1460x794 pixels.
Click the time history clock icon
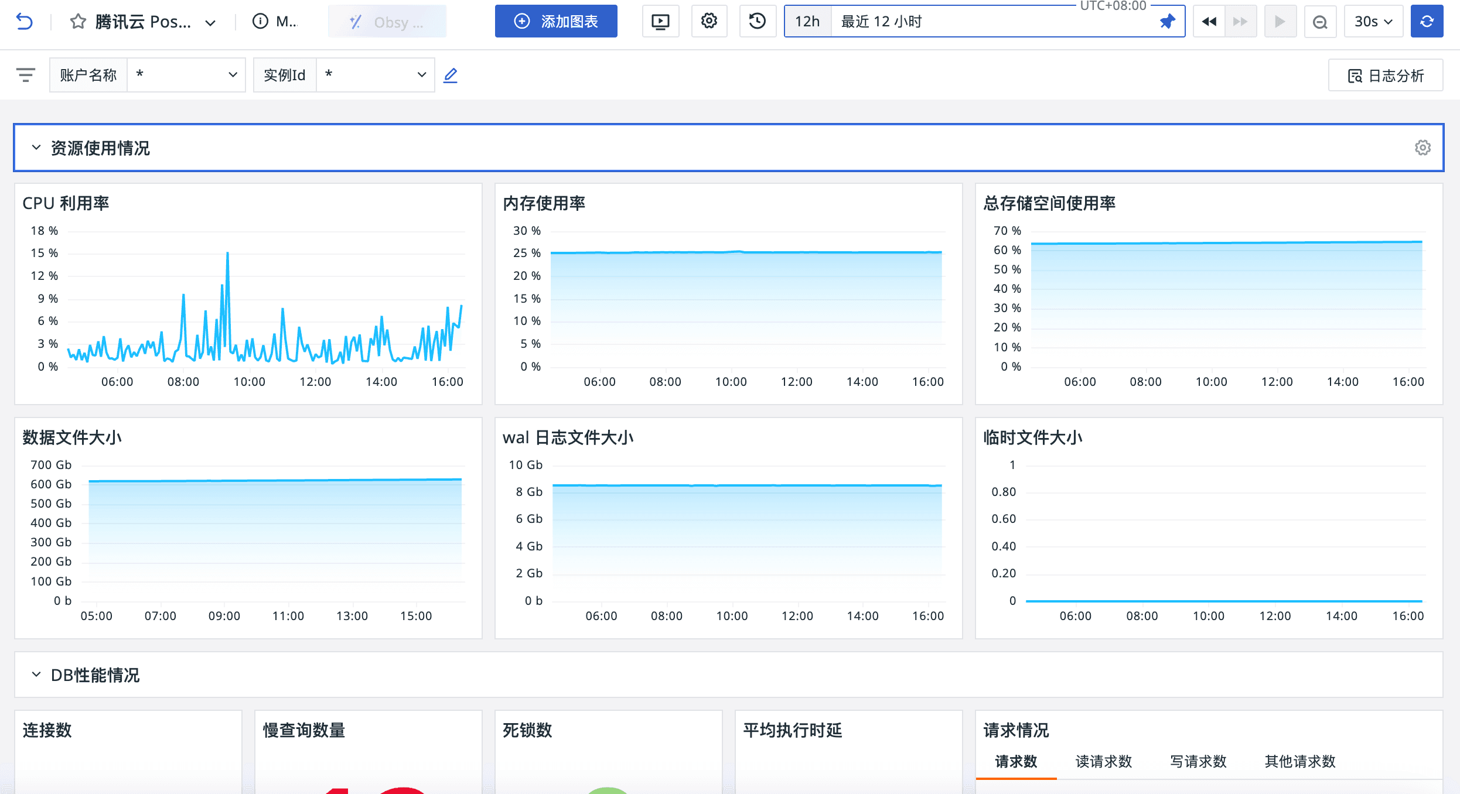click(x=758, y=22)
